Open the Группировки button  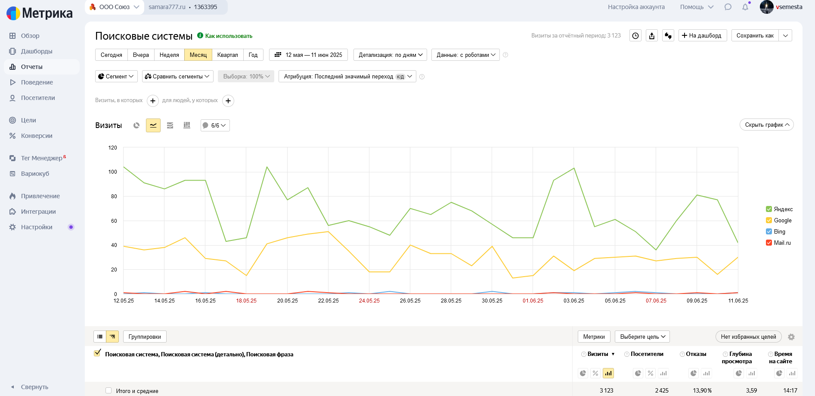click(x=145, y=337)
